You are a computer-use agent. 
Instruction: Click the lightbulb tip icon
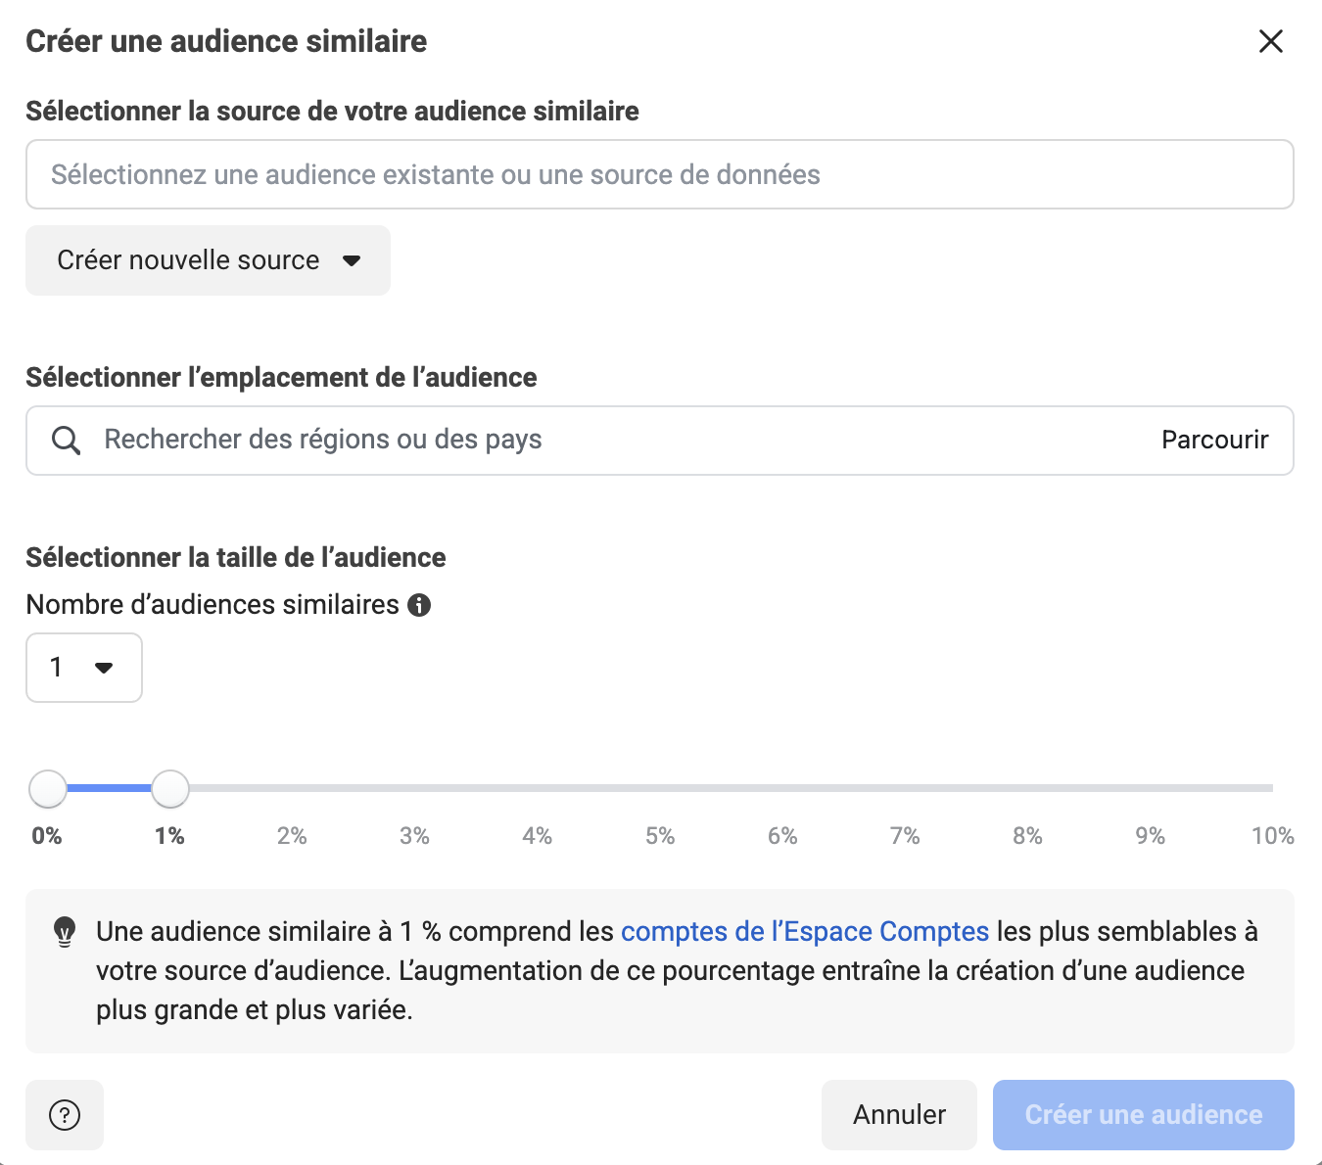(x=65, y=932)
